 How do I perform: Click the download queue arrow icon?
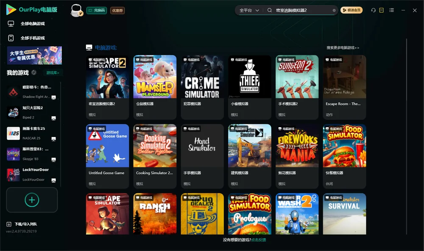[x=9, y=224]
